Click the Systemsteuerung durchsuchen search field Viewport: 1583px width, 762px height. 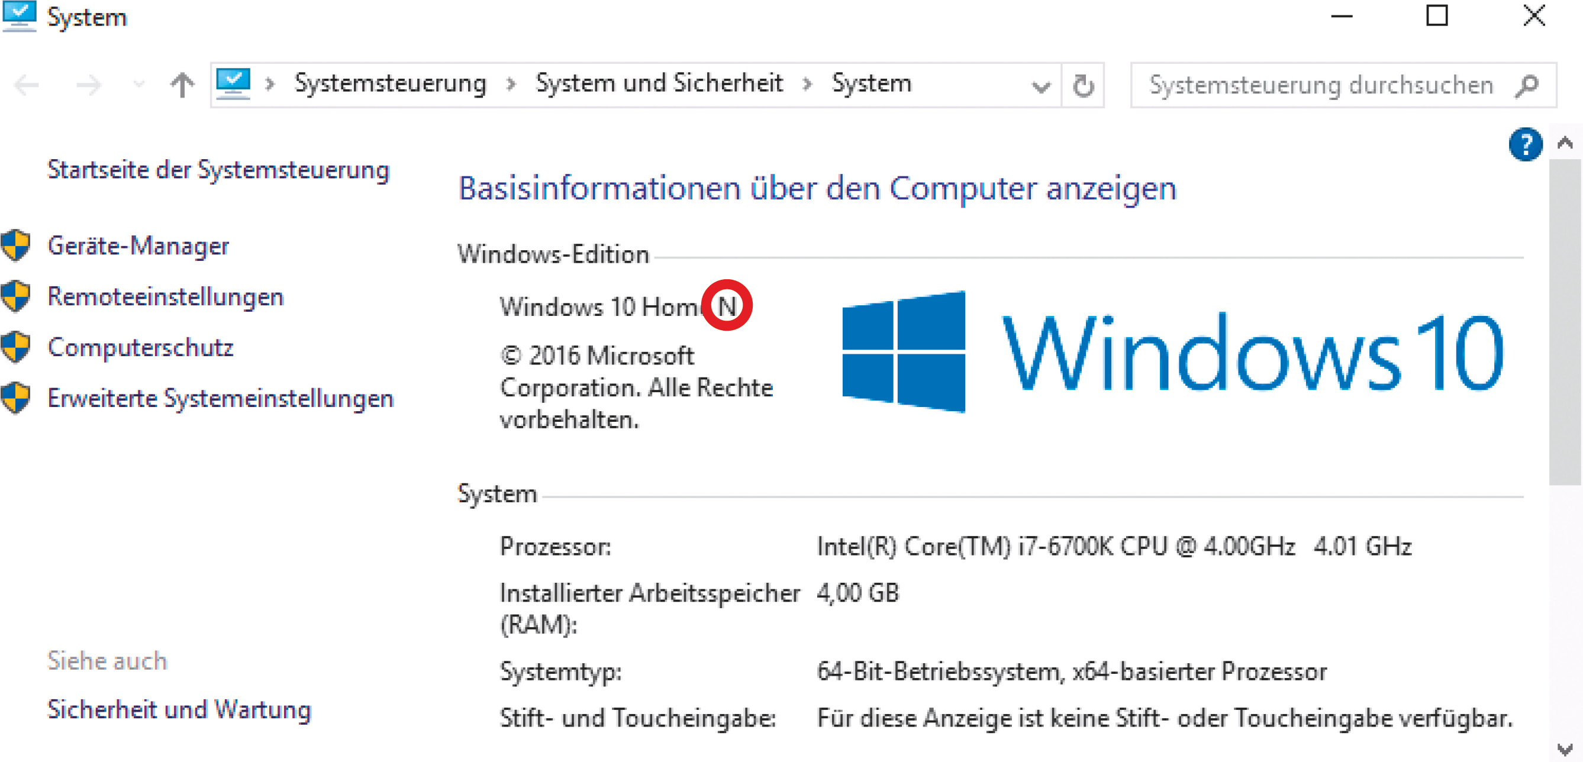pos(1321,85)
